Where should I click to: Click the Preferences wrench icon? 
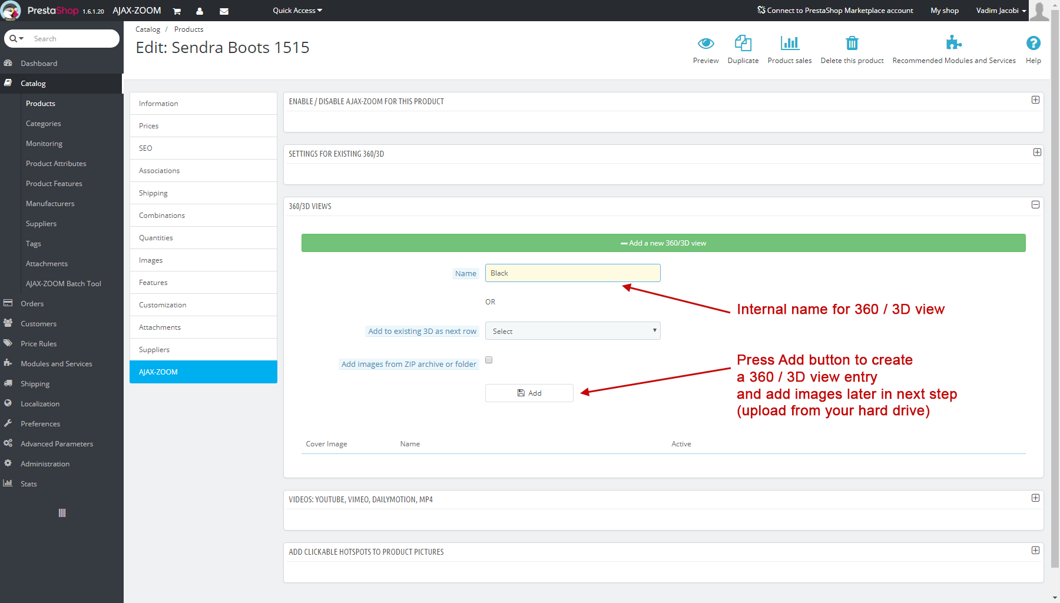[x=8, y=423]
